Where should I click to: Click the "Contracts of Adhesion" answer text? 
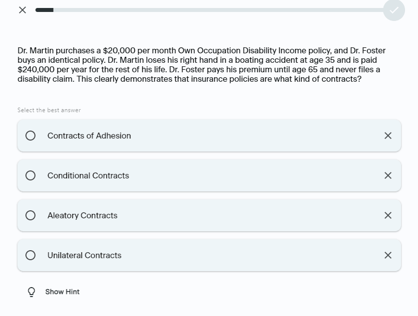(x=89, y=136)
